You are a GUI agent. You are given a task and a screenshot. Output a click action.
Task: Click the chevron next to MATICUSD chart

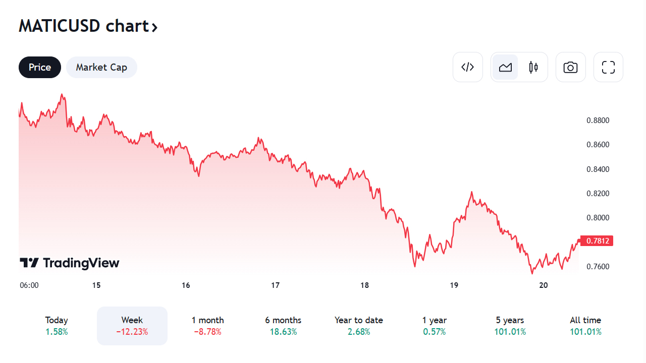pyautogui.click(x=154, y=27)
